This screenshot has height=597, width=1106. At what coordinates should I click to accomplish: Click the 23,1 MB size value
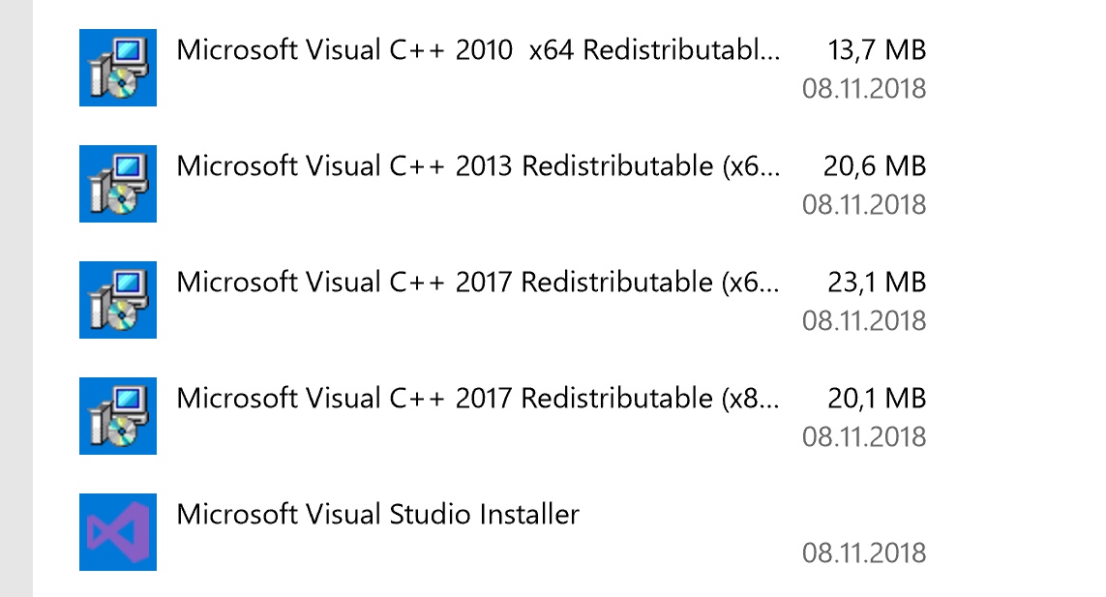(877, 283)
